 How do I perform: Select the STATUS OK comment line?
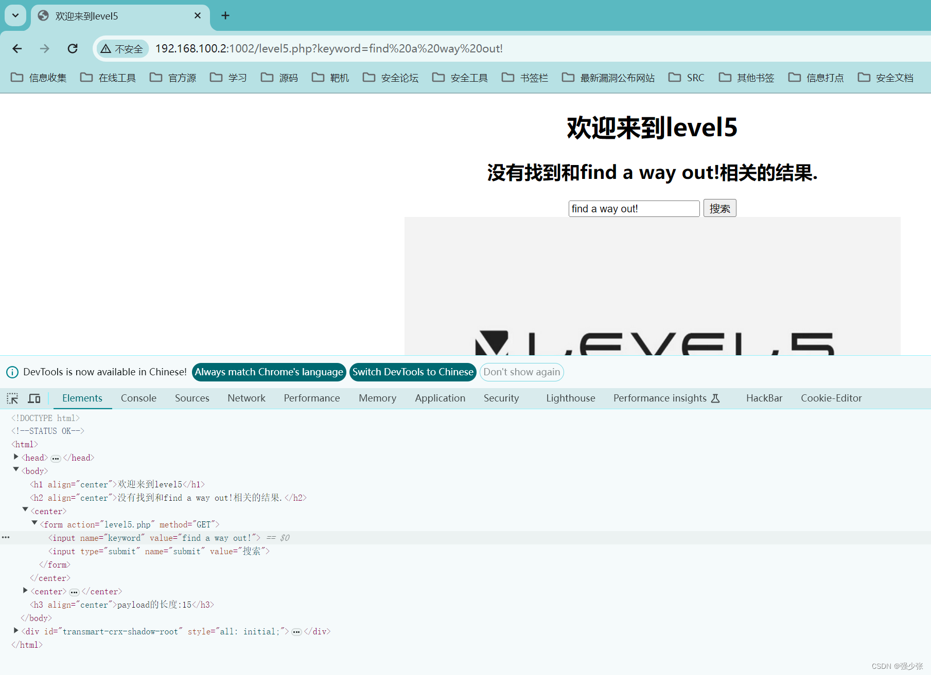(48, 431)
